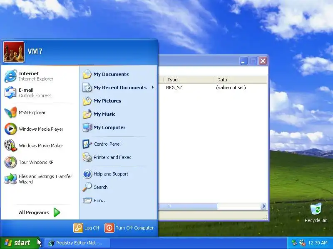Click Turn Off Computer button
This screenshot has width=333, height=249.
point(129,228)
